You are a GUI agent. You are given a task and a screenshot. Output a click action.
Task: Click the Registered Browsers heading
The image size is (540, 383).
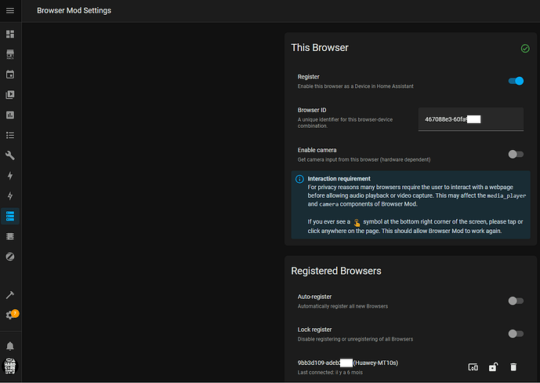(336, 271)
